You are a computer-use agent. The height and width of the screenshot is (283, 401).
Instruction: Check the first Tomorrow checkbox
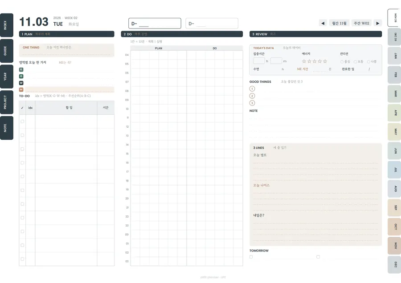[251, 257]
